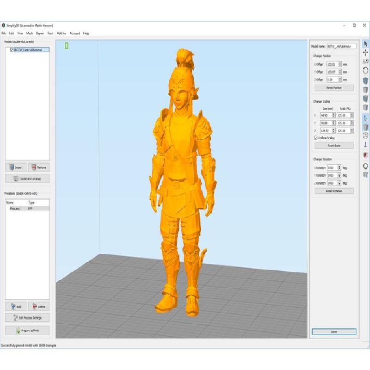Image resolution: width=370 pixels, height=370 pixels.
Task: Open the customize support structures icon
Action: 365,175
